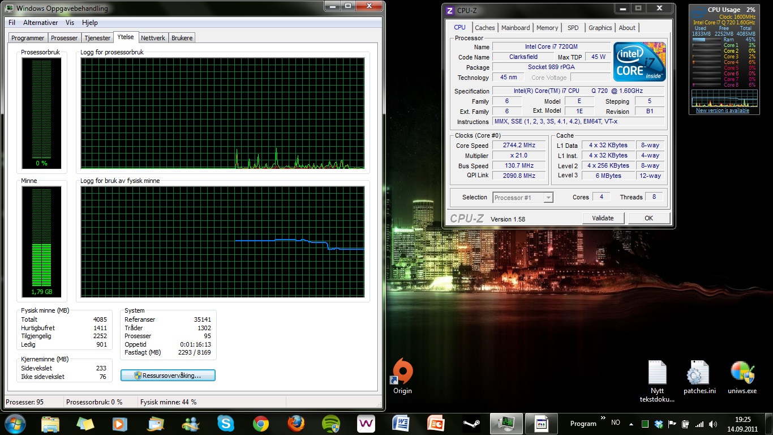
Task: Open Firefox from the taskbar
Action: [296, 424]
